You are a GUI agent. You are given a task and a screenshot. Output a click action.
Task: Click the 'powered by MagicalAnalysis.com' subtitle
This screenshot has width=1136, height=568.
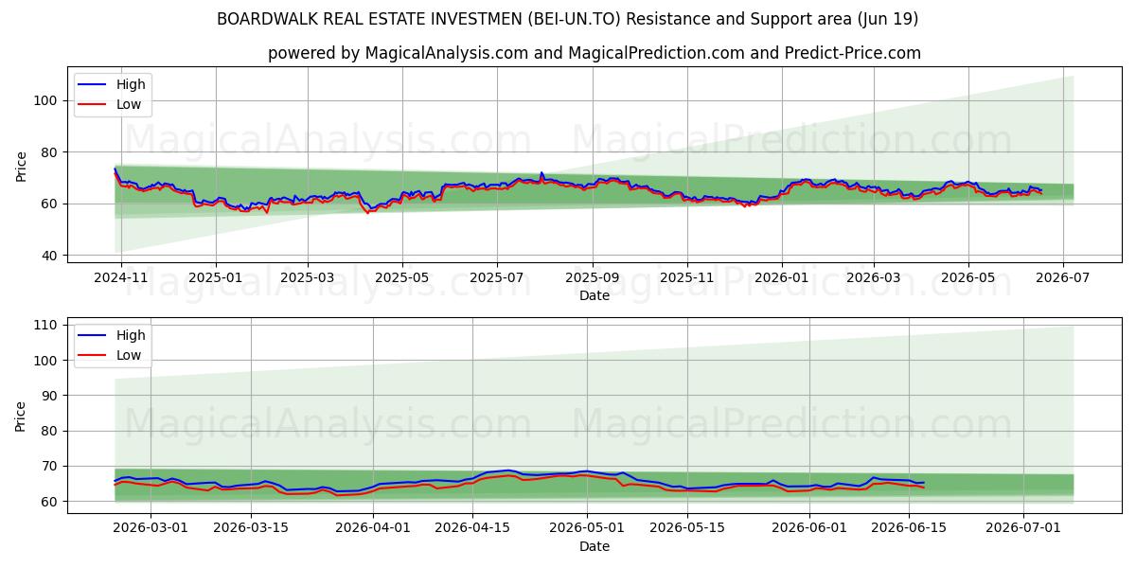point(595,53)
